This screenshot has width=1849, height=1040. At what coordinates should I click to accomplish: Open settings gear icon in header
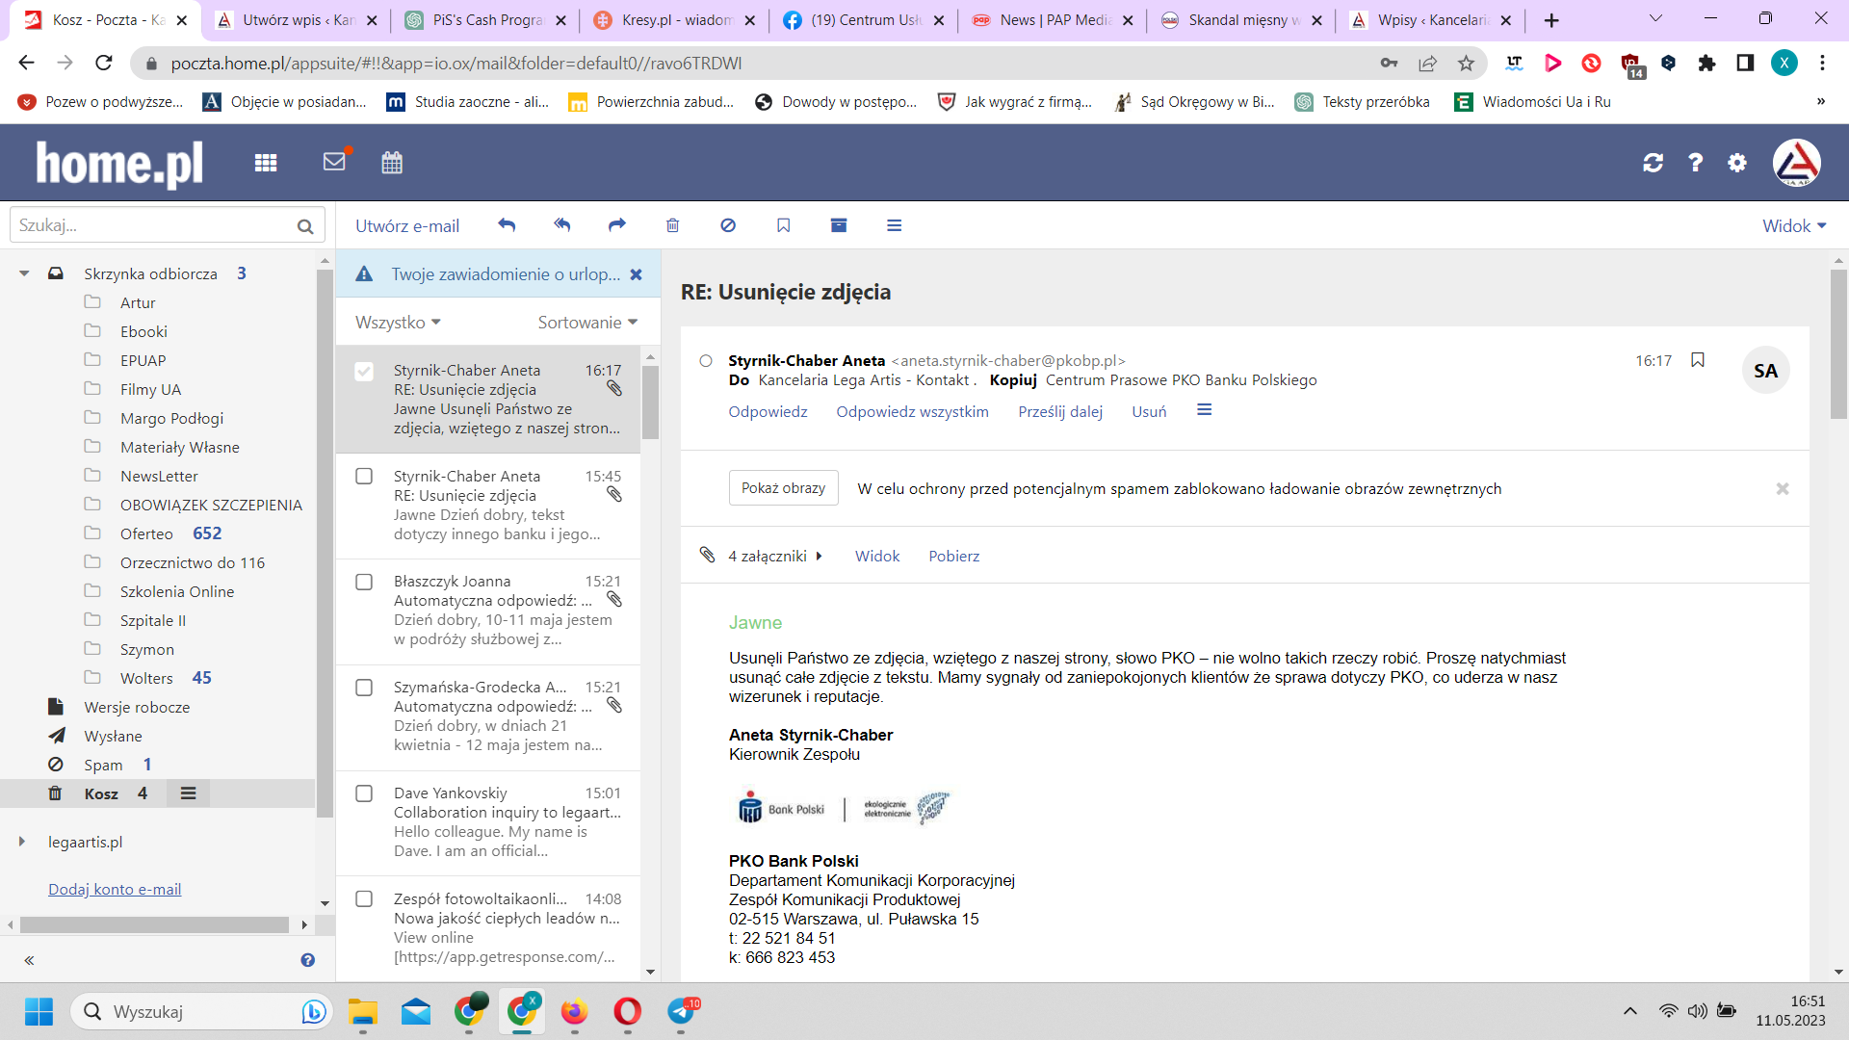pyautogui.click(x=1737, y=163)
